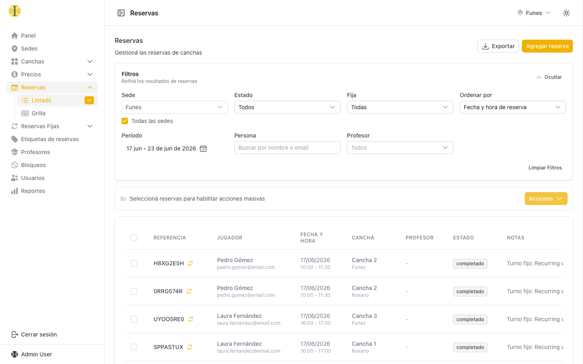Open Etiquetas de reservas menu item
Image resolution: width=583 pixels, height=364 pixels.
(x=52, y=139)
